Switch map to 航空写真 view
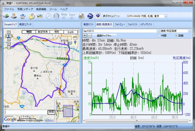 click(43, 32)
